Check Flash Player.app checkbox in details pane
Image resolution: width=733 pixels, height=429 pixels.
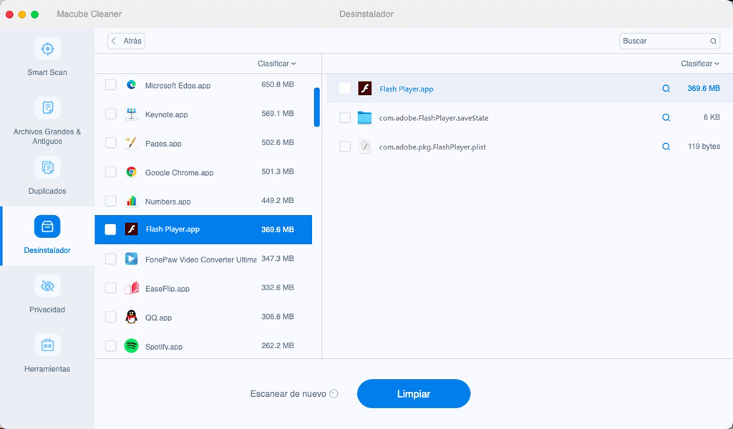(345, 88)
